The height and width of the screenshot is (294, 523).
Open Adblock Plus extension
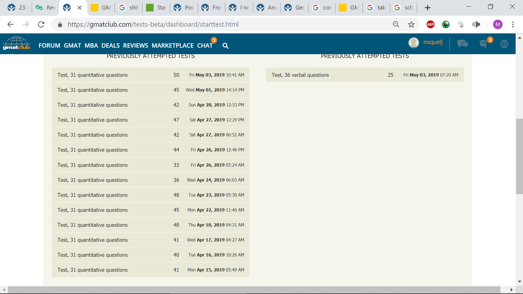(430, 24)
